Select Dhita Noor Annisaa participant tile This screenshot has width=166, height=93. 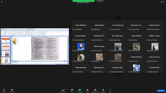pyautogui.click(x=155, y=47)
